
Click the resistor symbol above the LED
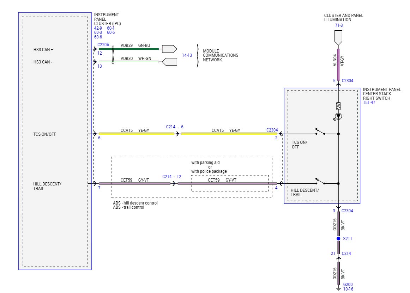coord(338,106)
